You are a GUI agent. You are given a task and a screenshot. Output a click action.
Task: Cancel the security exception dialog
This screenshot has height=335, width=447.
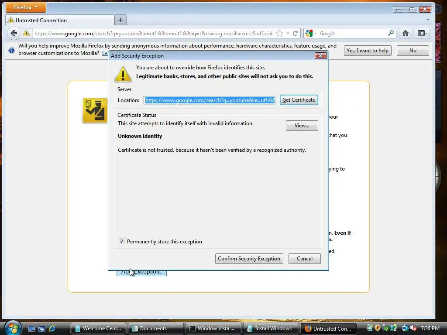click(x=304, y=259)
